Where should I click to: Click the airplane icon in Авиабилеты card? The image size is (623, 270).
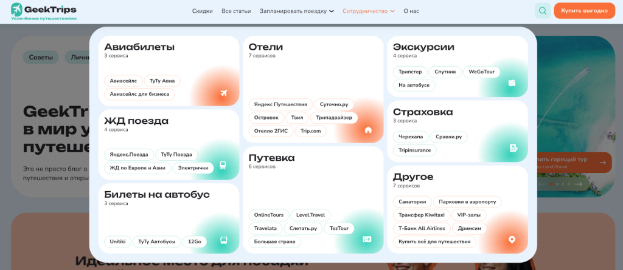(x=223, y=93)
